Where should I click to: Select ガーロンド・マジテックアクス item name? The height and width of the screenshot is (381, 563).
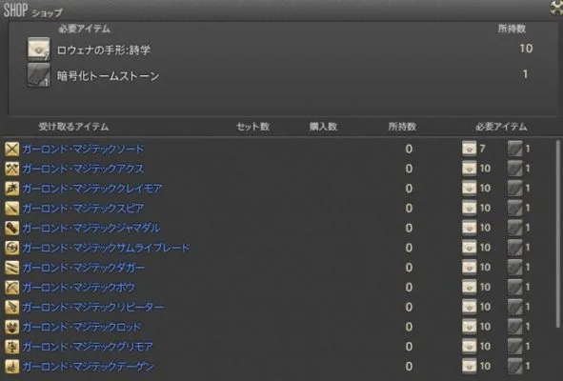coord(83,169)
